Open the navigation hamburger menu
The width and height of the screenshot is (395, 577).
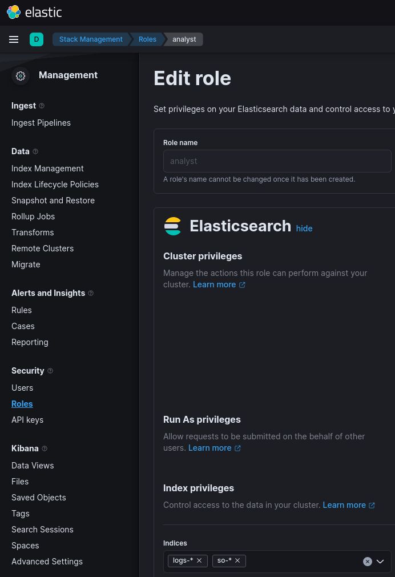pos(14,39)
